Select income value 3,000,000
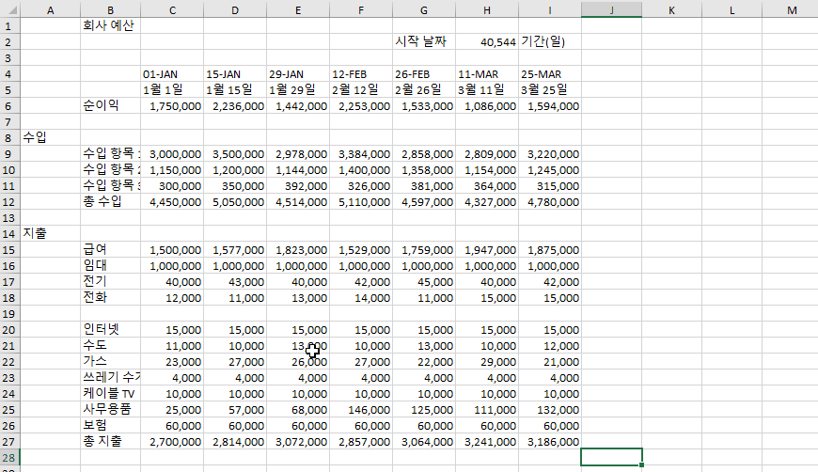This screenshot has height=472, width=818. pos(172,154)
